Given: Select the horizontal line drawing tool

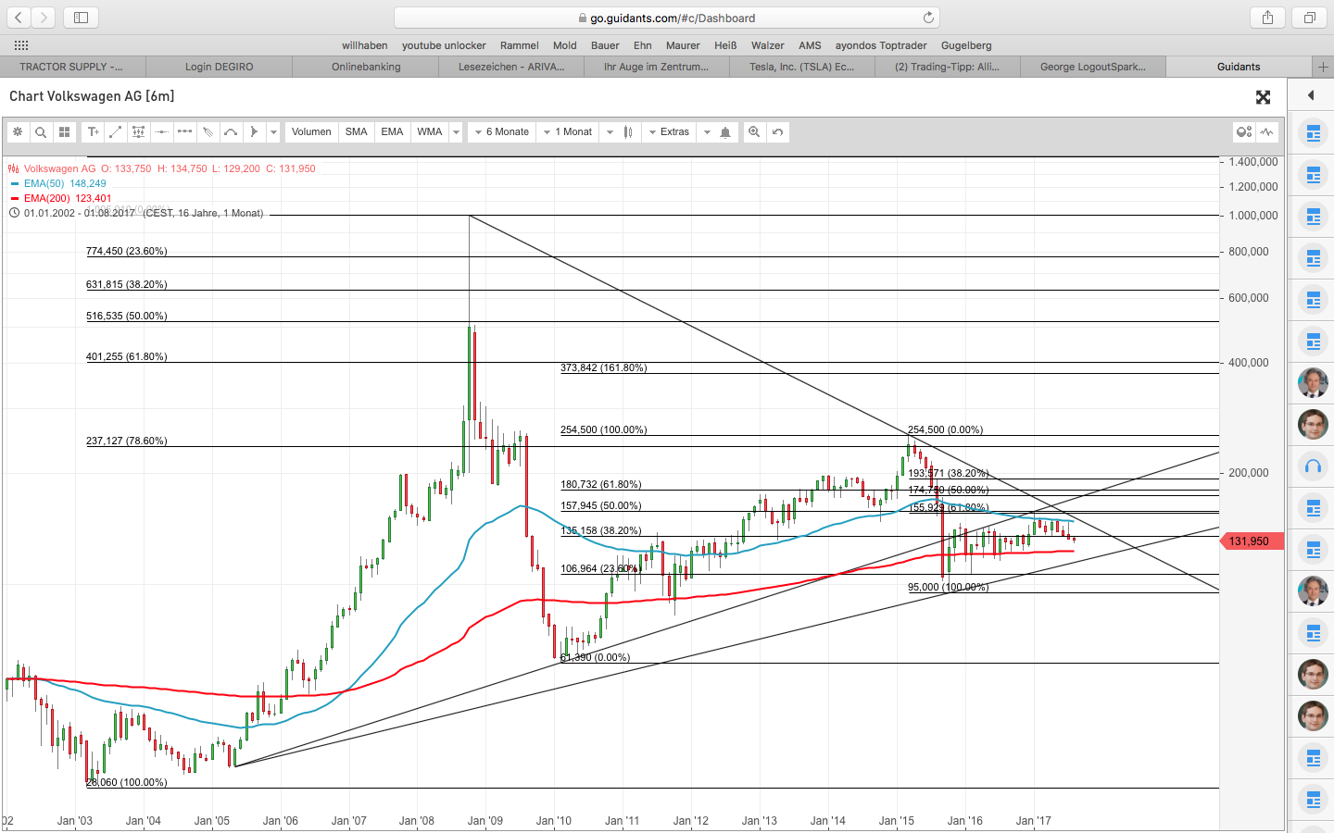Looking at the screenshot, I should 162,132.
